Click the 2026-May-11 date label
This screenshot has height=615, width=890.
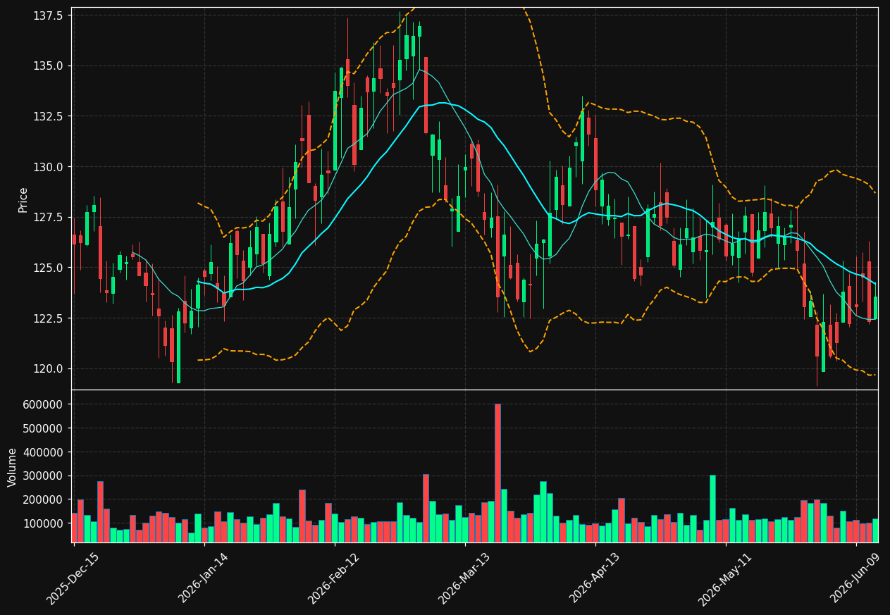click(x=725, y=578)
